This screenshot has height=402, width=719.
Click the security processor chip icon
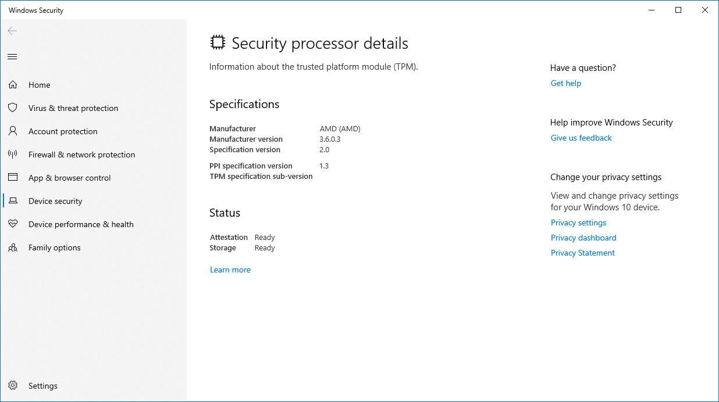click(x=218, y=42)
